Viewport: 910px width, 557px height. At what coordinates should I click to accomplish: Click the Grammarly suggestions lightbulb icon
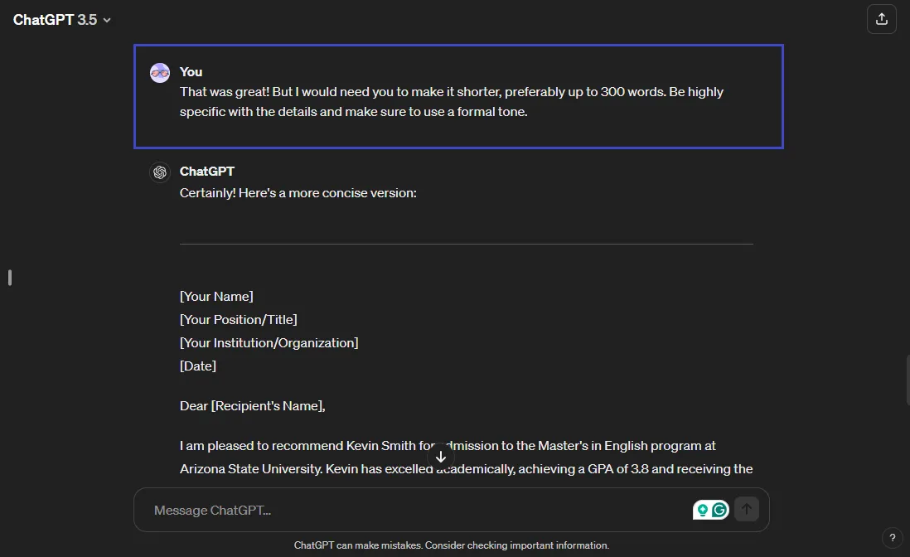tap(702, 509)
